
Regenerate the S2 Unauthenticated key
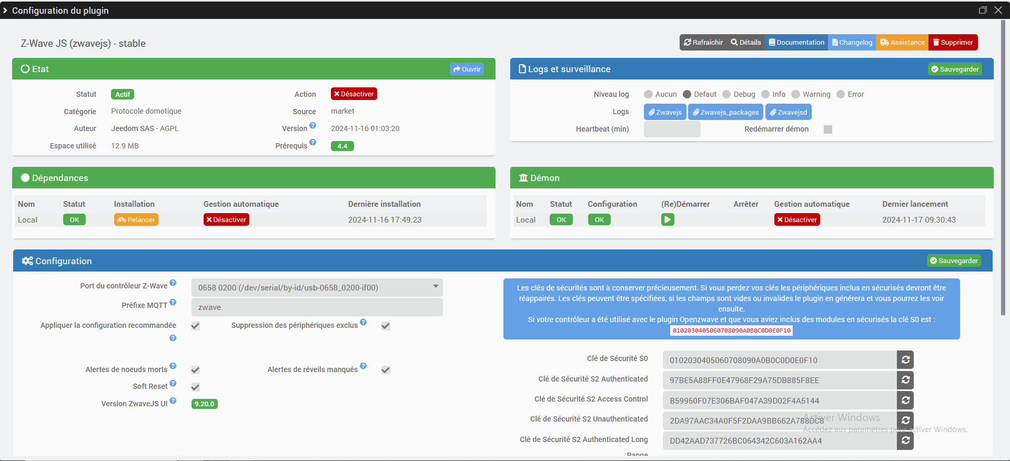tap(905, 420)
